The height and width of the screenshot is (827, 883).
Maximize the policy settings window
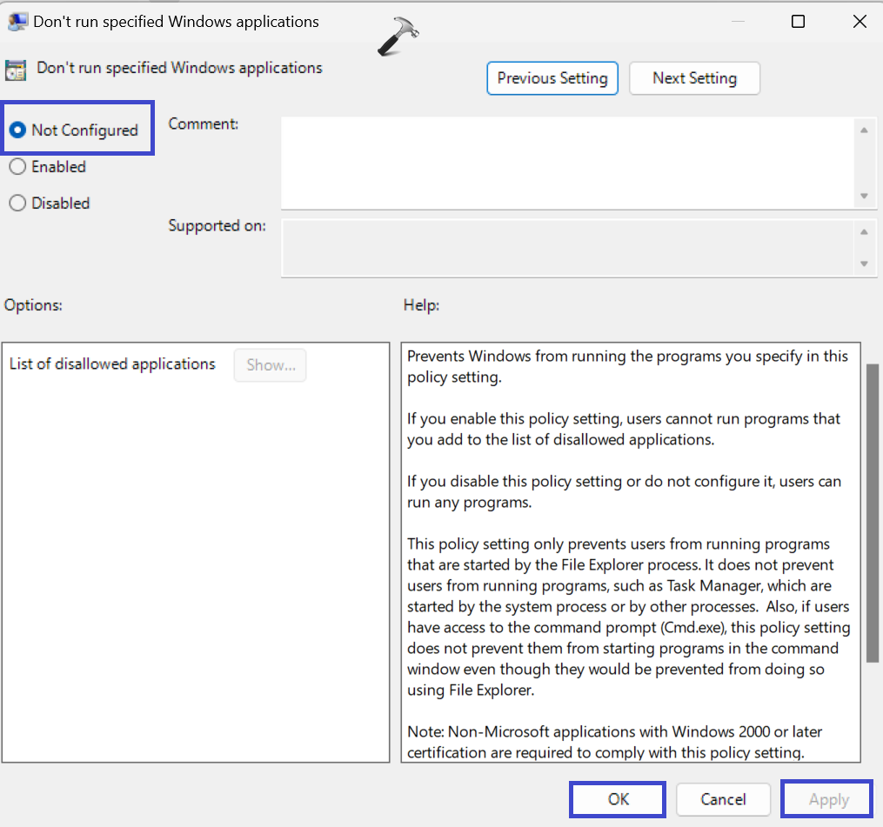[798, 22]
